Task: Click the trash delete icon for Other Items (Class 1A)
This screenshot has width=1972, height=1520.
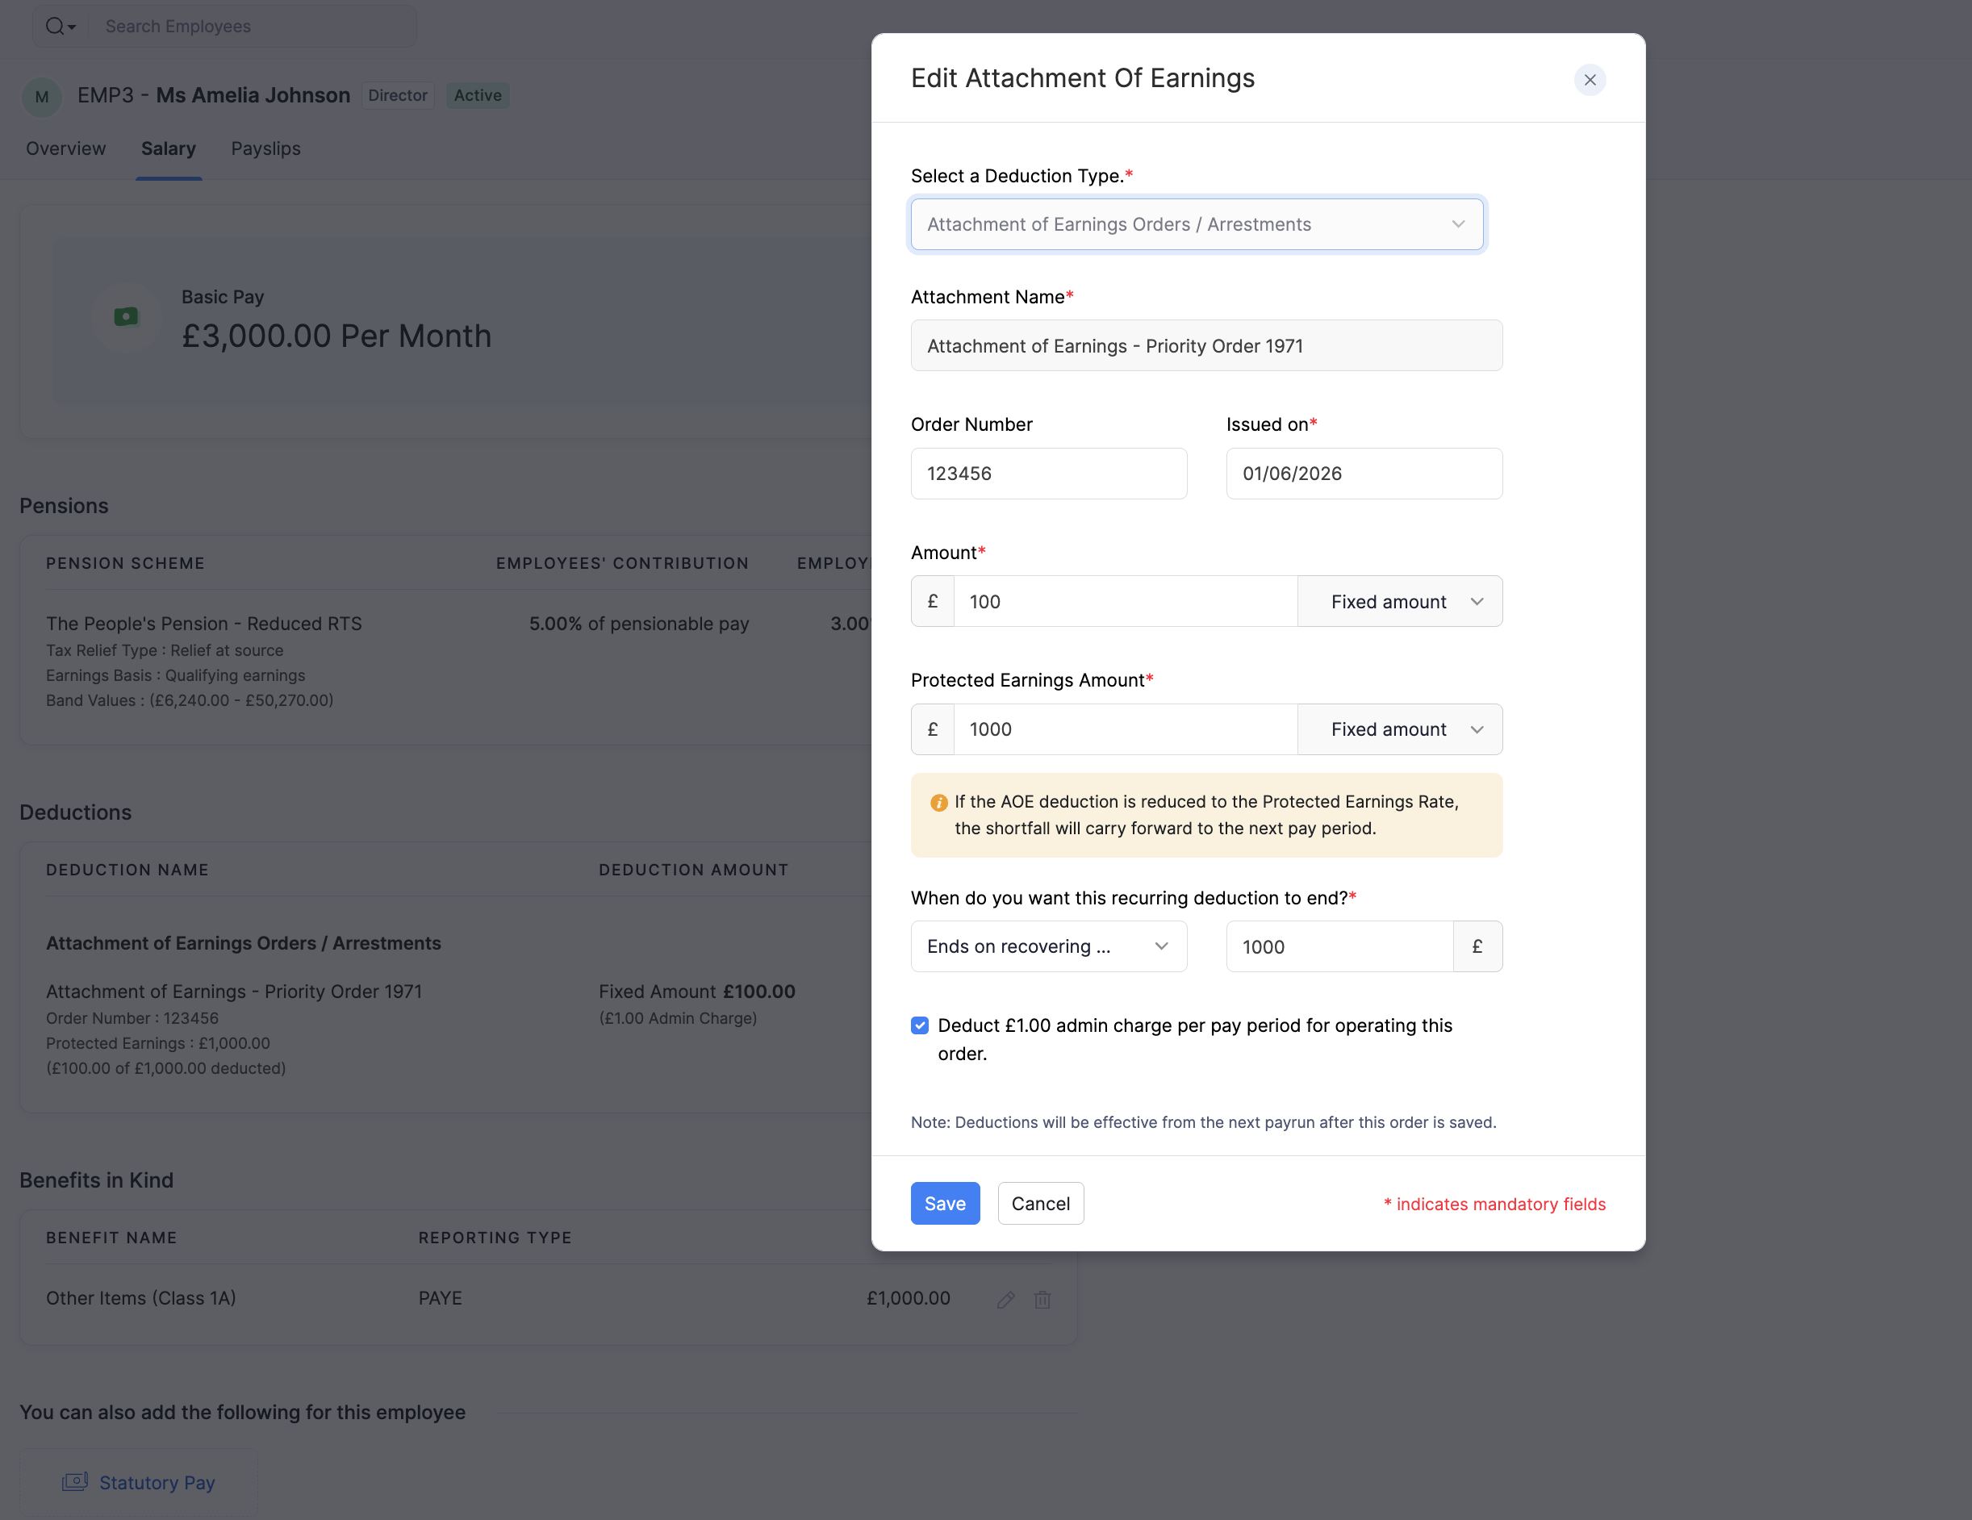Action: 1042,1299
